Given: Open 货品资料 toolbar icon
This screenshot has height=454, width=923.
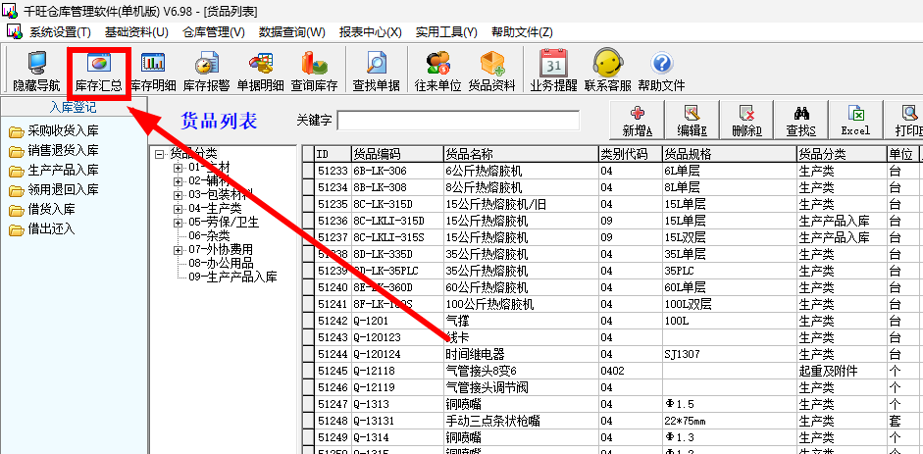Looking at the screenshot, I should tap(491, 72).
